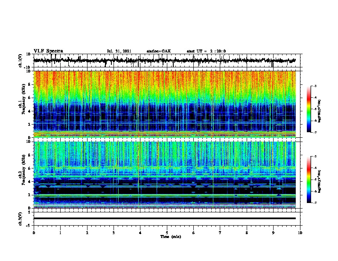Click the "2" kHz tick on ch.2 spectrogram axis

(29, 195)
